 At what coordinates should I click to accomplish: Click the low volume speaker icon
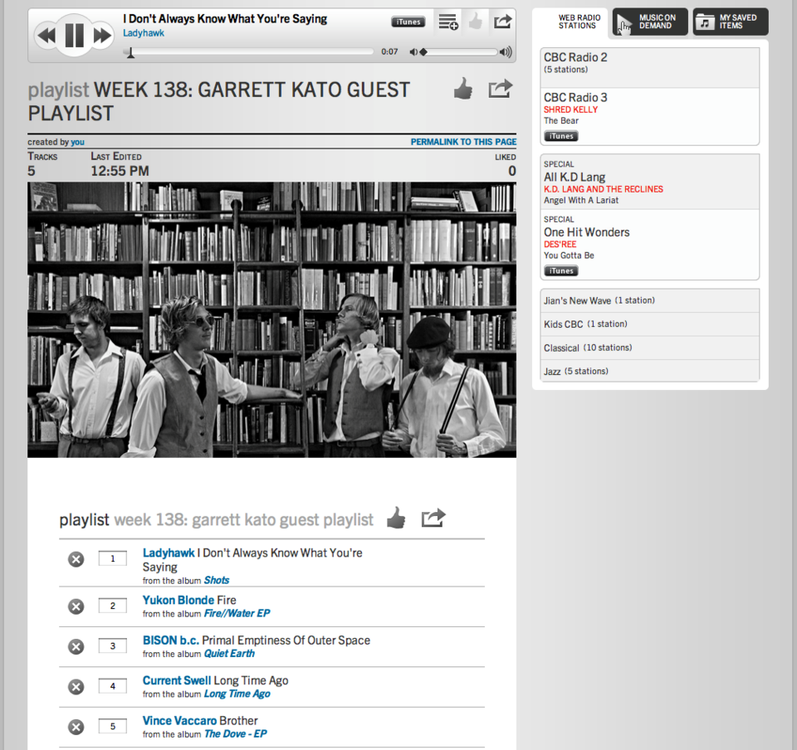click(x=413, y=51)
